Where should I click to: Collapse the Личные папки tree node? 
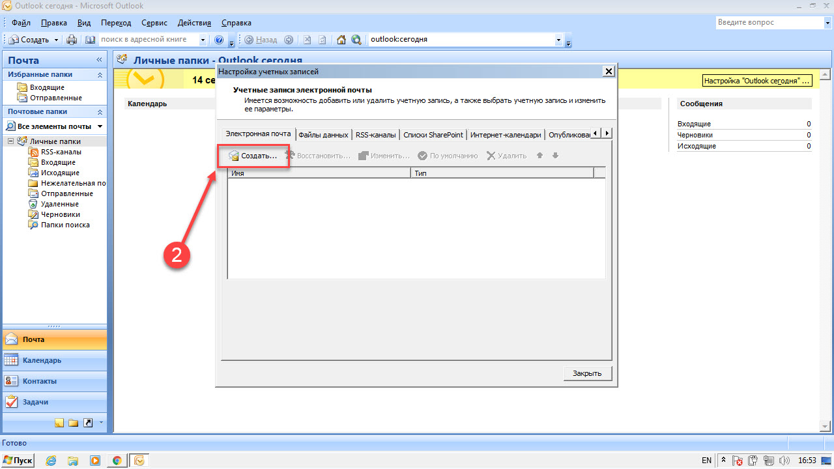click(11, 141)
